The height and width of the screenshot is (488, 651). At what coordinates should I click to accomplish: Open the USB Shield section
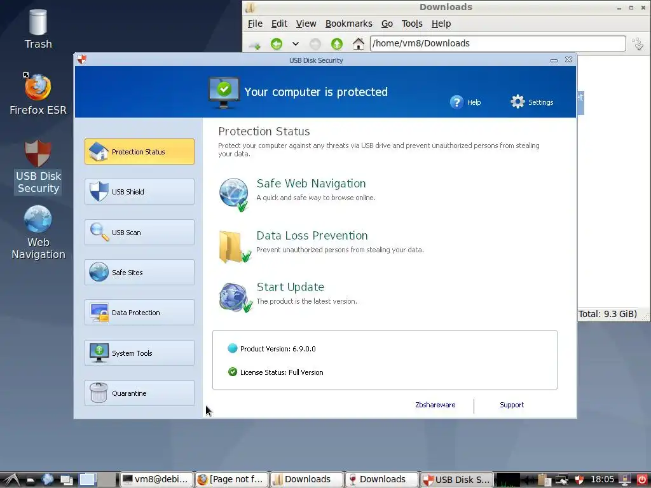pyautogui.click(x=139, y=192)
